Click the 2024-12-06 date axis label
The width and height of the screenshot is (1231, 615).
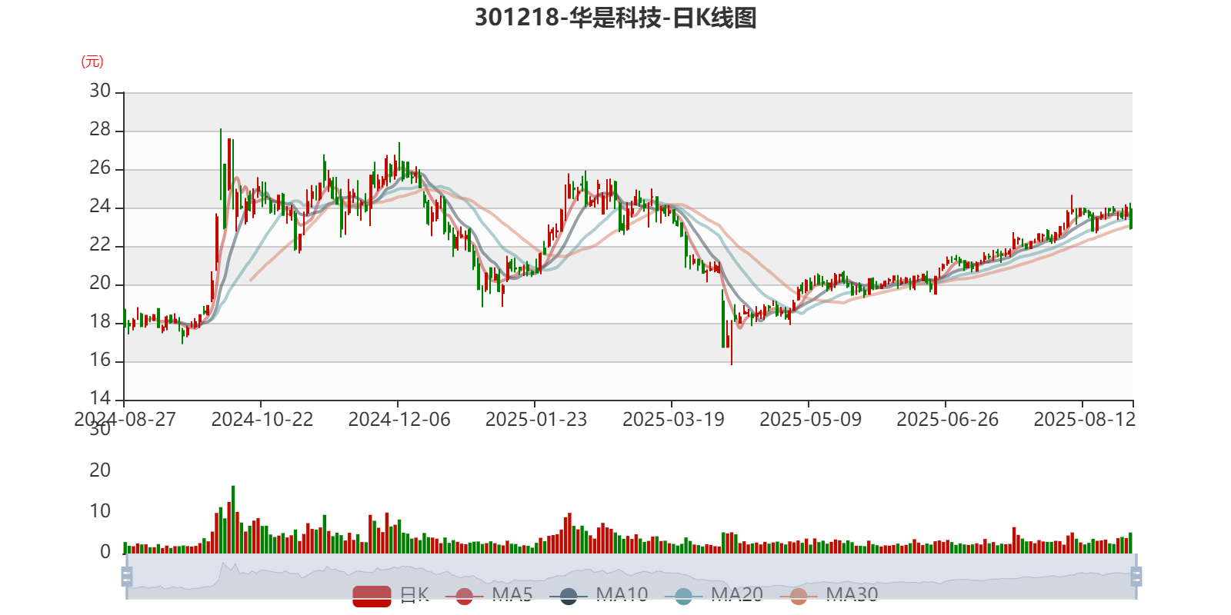pos(399,420)
